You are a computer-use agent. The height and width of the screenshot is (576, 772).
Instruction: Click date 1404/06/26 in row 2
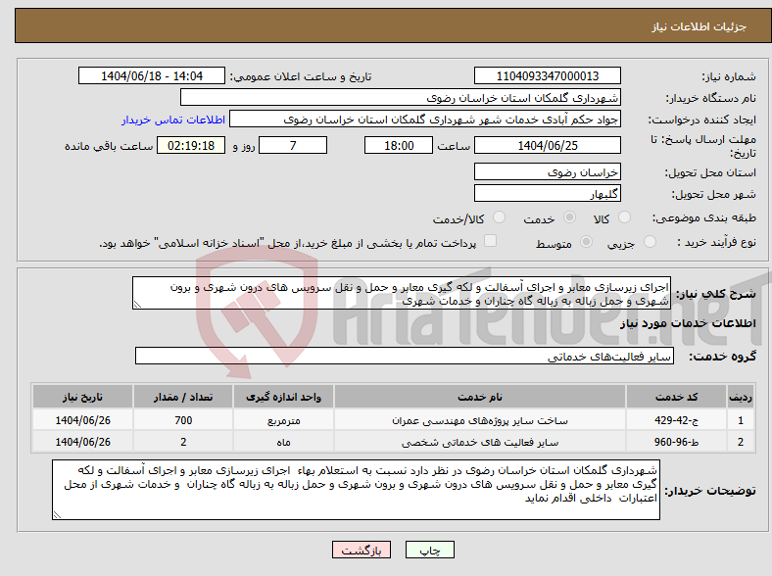82,442
